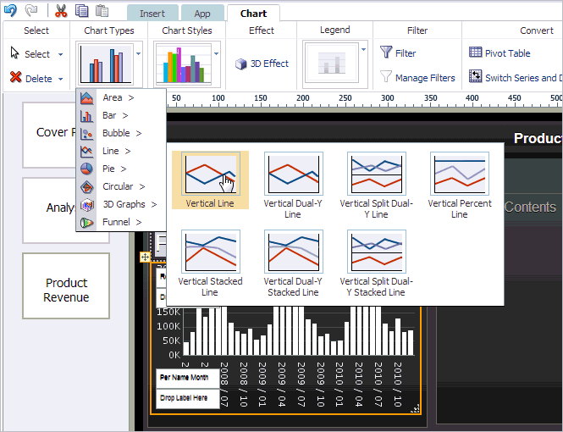Cut selection with the scissors icon
The width and height of the screenshot is (563, 432).
61,10
